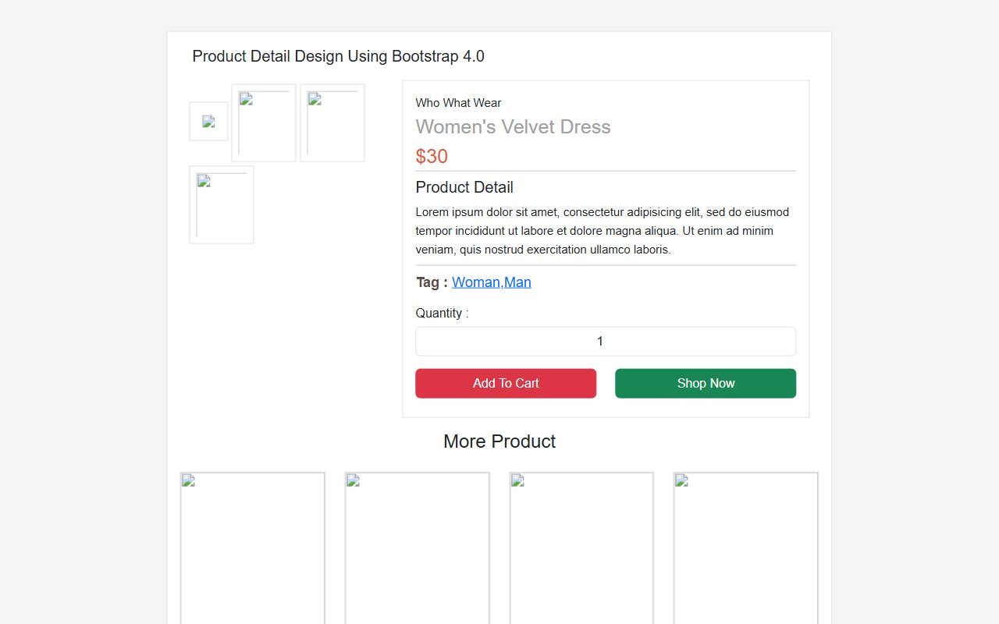Follow the Man tag link

tap(517, 282)
